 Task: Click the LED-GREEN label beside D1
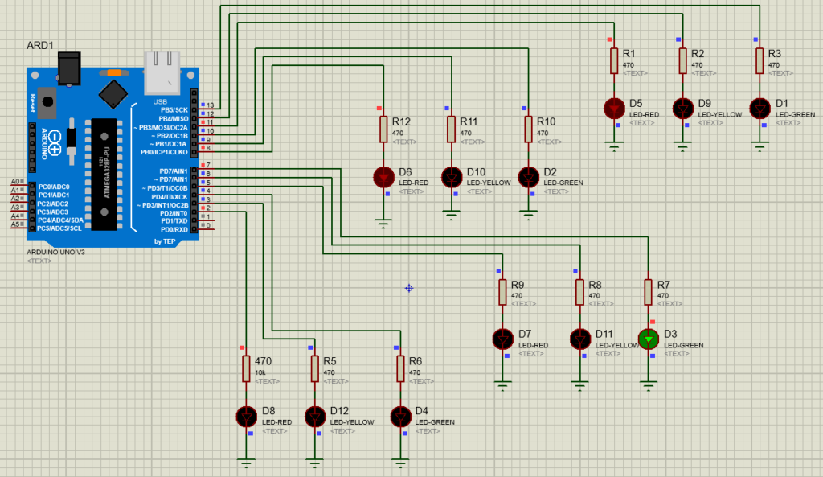click(x=795, y=114)
